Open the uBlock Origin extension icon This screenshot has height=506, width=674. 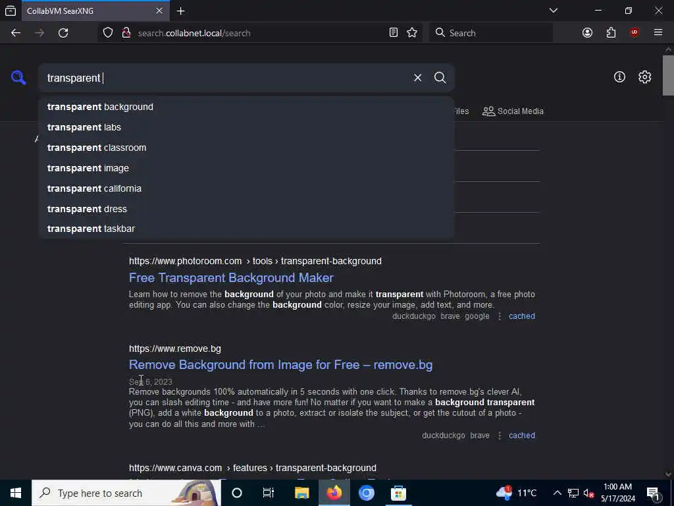(634, 33)
